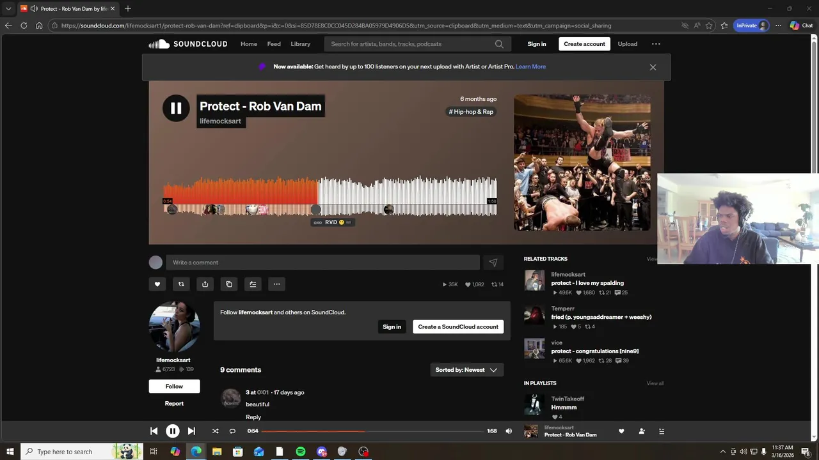Seek using the bottom progress bar
The height and width of the screenshot is (460, 819).
click(x=372, y=431)
